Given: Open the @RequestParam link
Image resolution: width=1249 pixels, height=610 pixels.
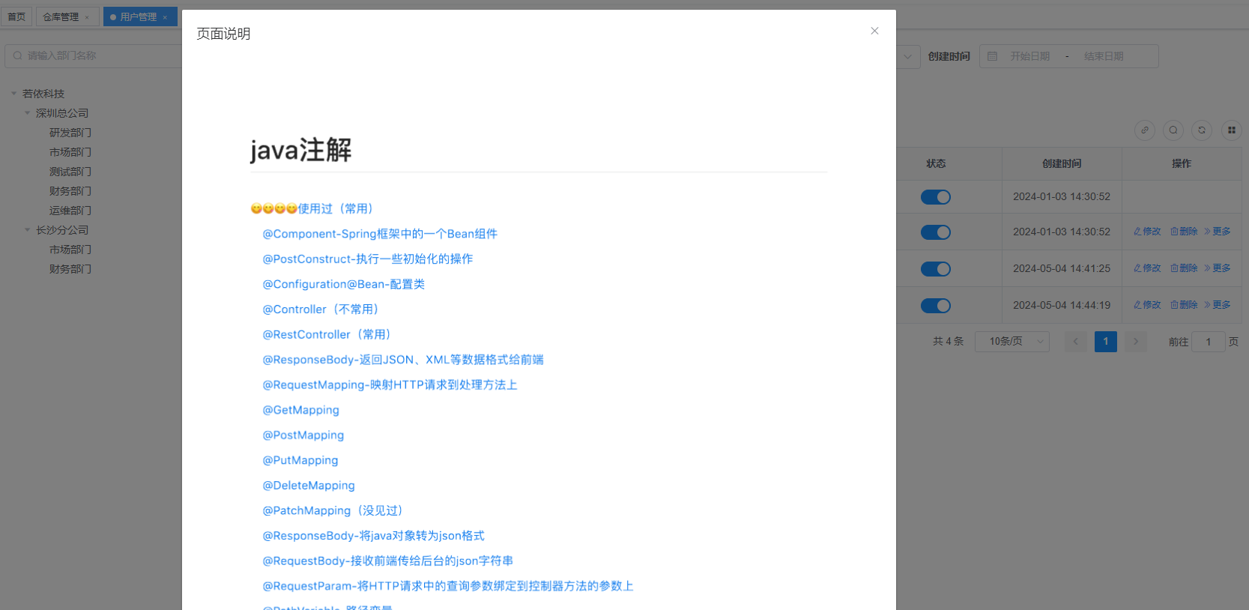Looking at the screenshot, I should click(448, 586).
